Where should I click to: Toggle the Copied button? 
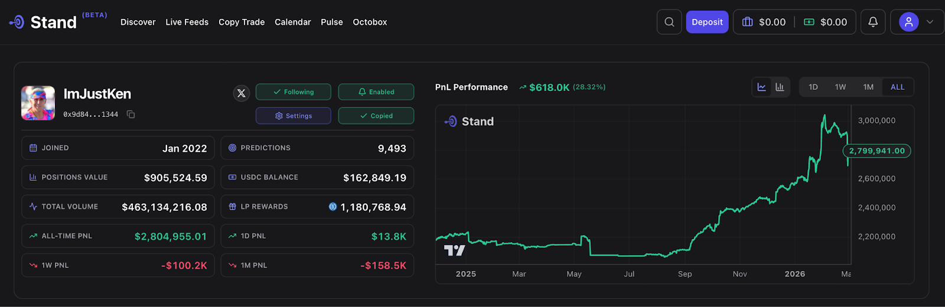(x=376, y=116)
